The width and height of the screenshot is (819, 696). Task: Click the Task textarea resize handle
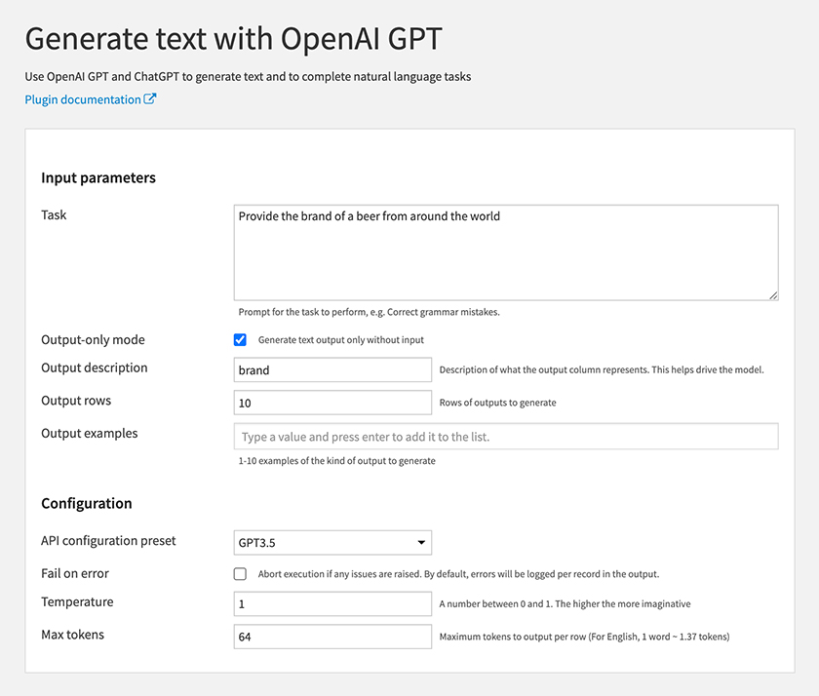(x=773, y=295)
